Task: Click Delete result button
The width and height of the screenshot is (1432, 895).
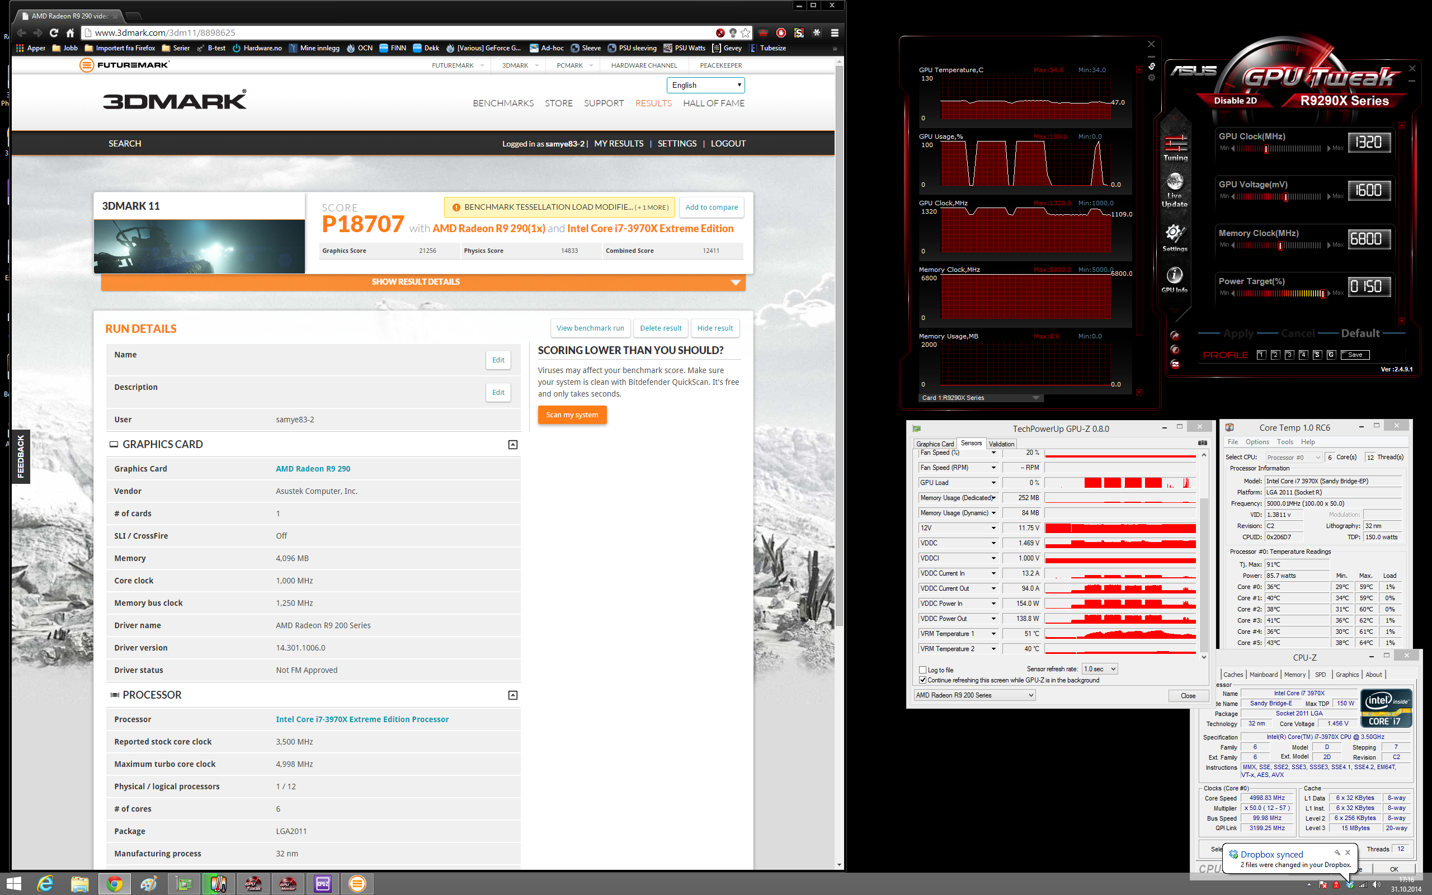Action: click(x=661, y=328)
